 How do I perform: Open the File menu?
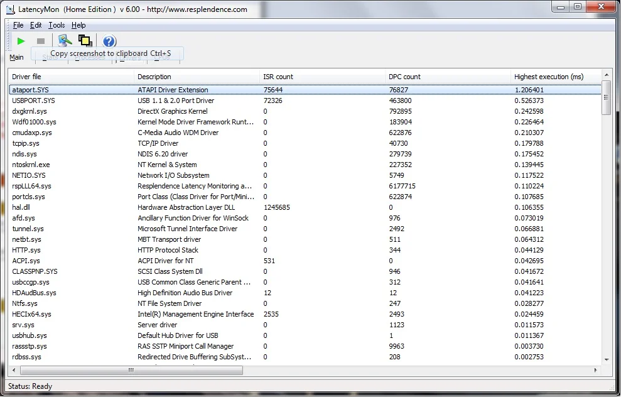tap(18, 25)
